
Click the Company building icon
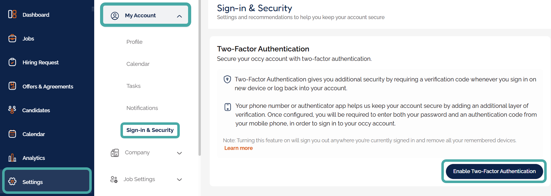click(115, 153)
